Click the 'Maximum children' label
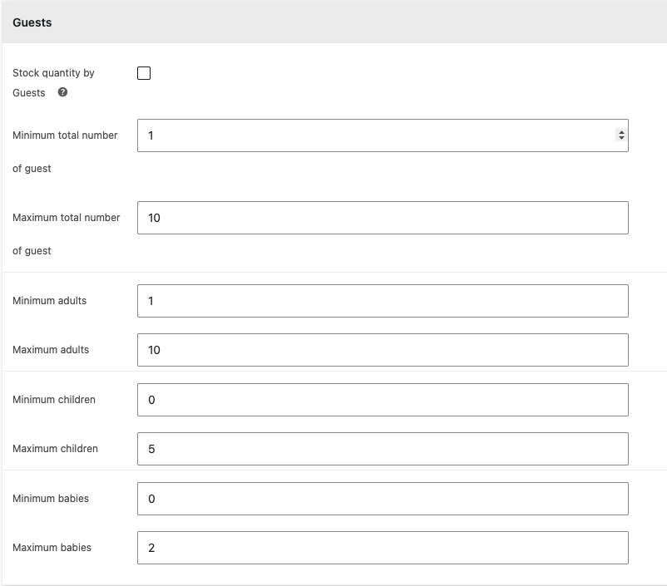This screenshot has height=586, width=667. point(55,449)
